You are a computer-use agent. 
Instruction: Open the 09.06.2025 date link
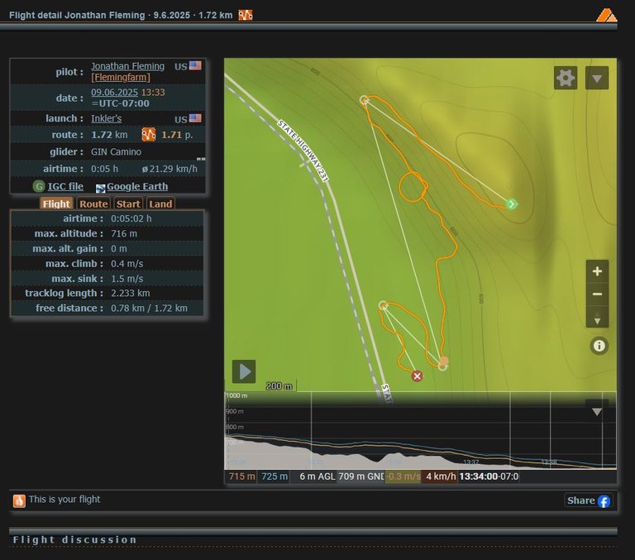114,93
